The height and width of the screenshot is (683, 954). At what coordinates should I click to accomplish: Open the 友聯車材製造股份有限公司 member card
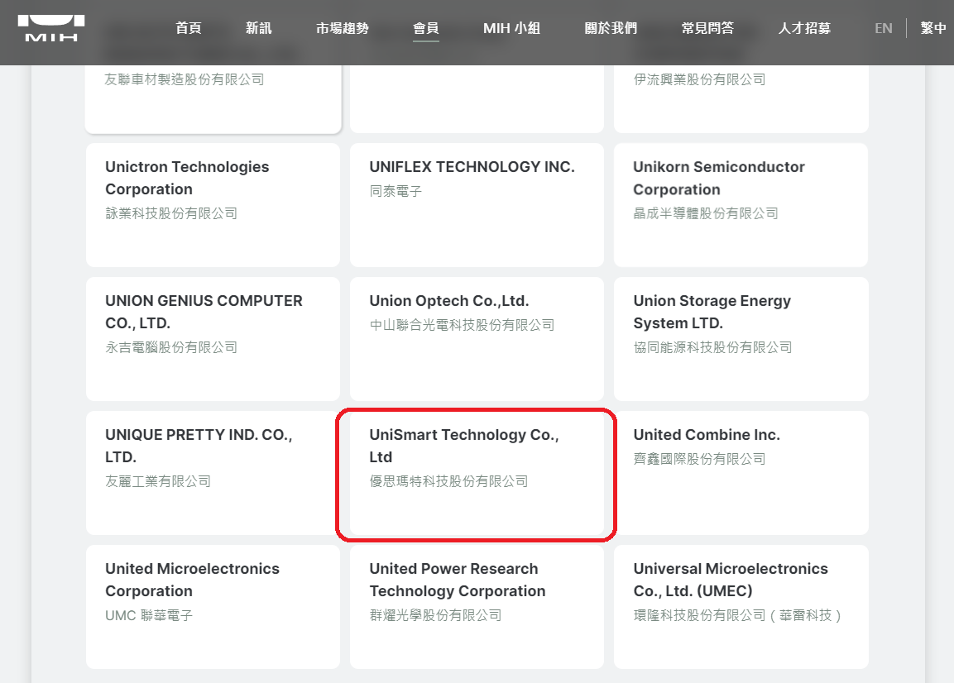pyautogui.click(x=213, y=99)
